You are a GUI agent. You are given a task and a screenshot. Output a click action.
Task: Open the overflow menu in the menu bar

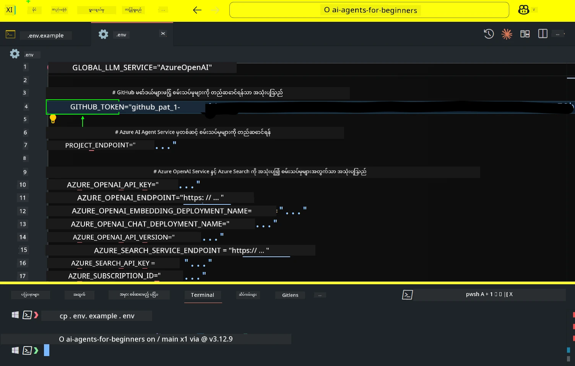(x=162, y=10)
